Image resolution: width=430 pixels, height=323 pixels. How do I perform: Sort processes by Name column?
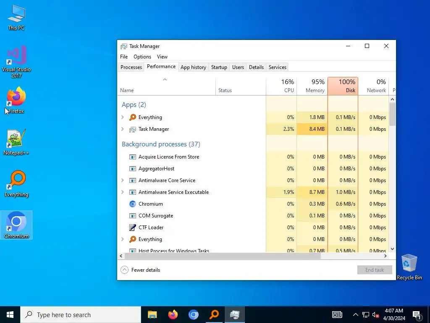[166, 86]
